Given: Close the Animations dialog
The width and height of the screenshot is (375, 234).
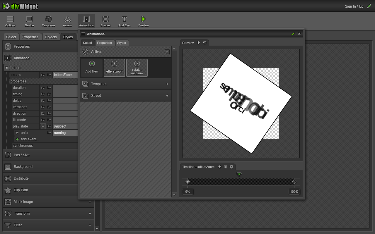Looking at the screenshot, I should 299,34.
